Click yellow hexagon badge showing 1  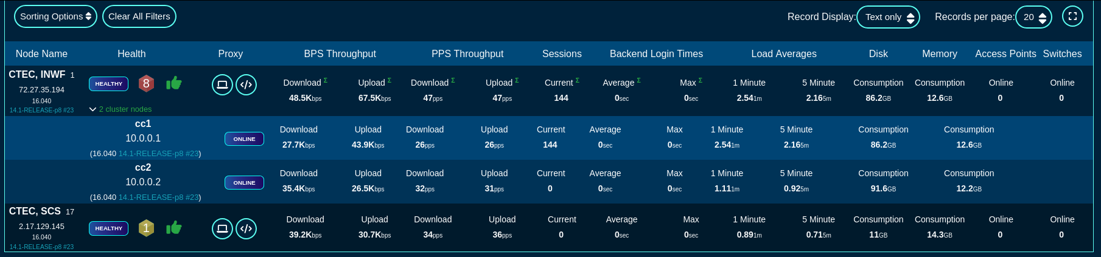coord(146,228)
